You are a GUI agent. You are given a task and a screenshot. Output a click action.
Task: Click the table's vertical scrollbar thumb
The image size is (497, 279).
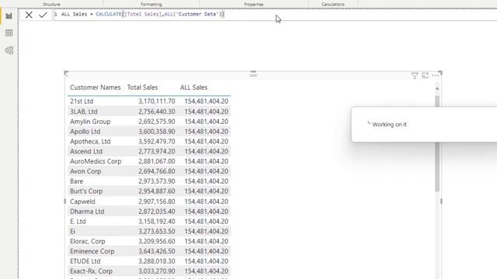click(x=437, y=143)
